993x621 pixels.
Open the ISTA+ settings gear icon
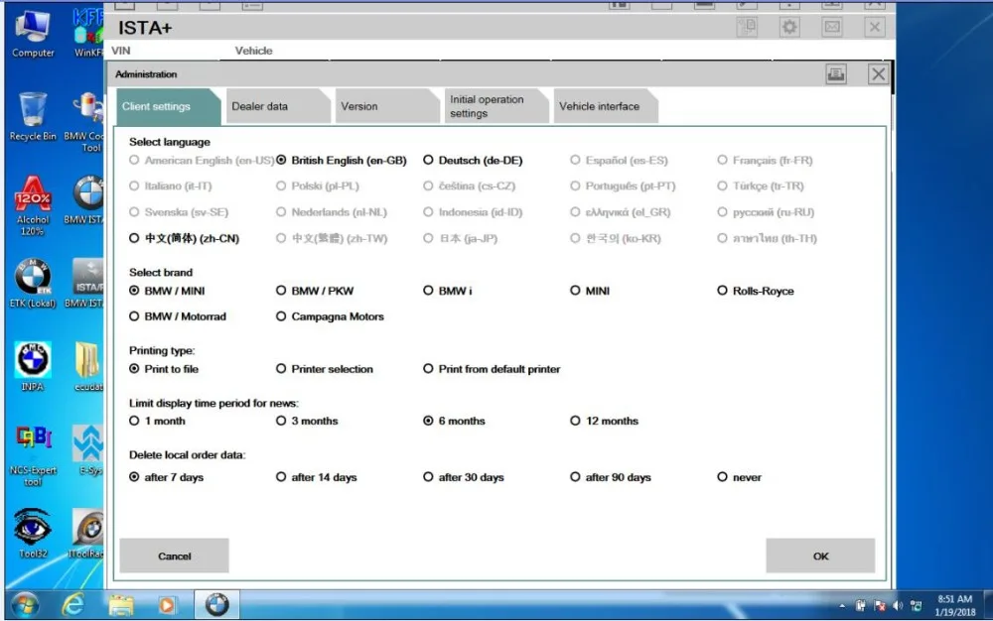(789, 27)
